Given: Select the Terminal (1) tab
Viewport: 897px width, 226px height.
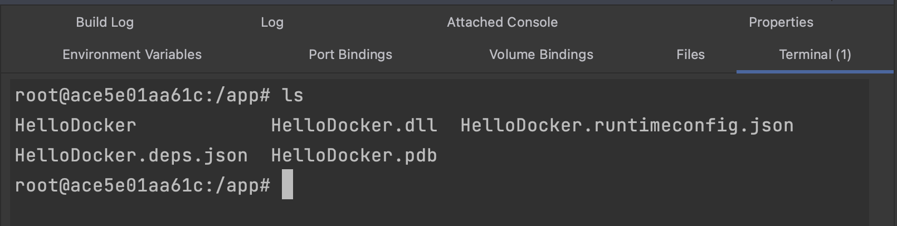Looking at the screenshot, I should 815,55.
